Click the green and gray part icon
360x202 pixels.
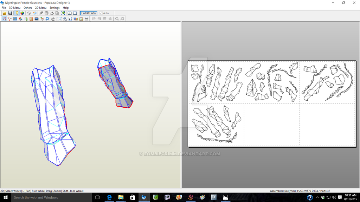pyautogui.click(x=26, y=19)
